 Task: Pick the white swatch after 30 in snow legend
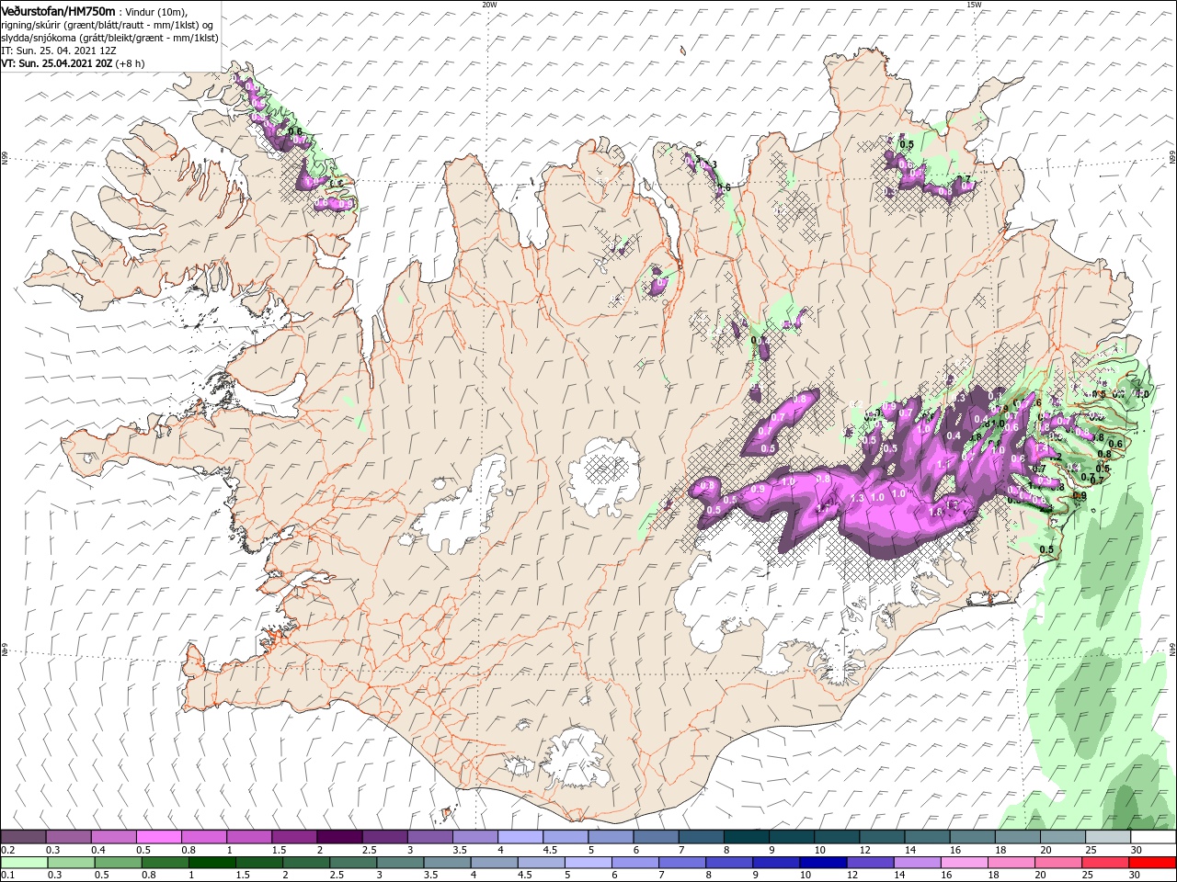(1153, 837)
